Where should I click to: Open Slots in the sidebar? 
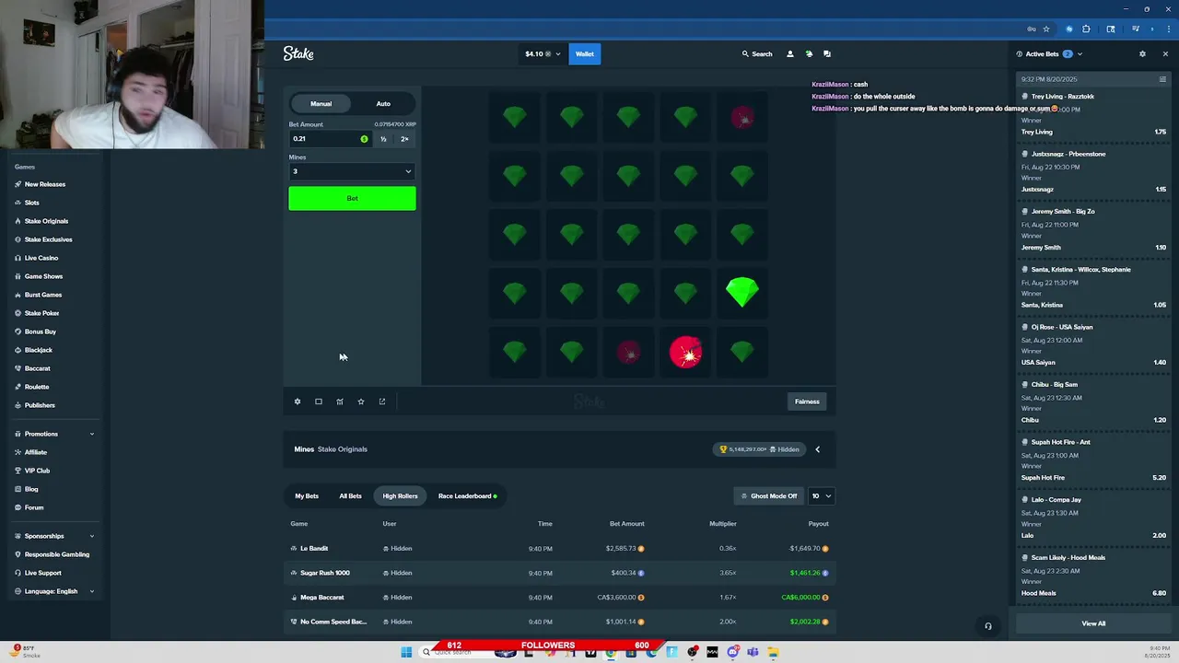click(32, 203)
